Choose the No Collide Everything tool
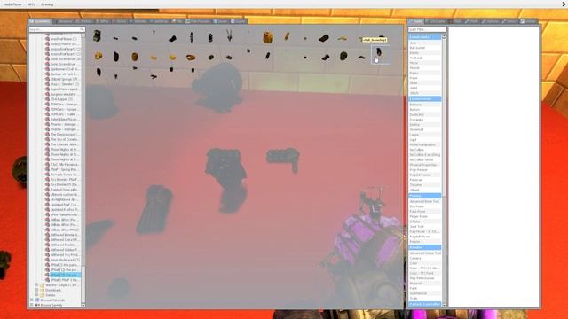The height and width of the screenshot is (319, 568). point(425,155)
